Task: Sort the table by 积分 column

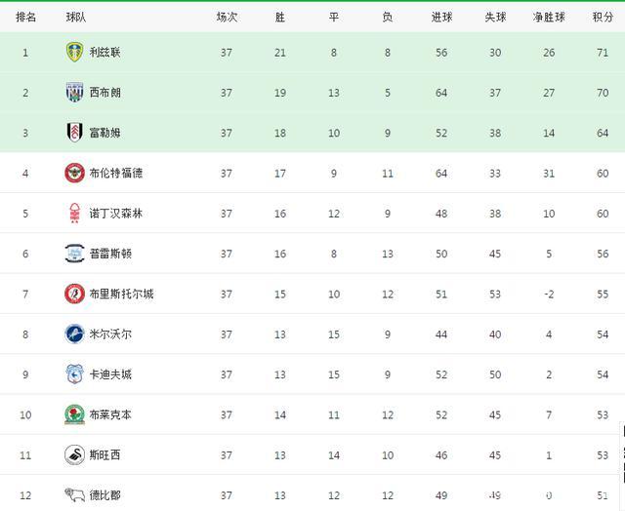Action: coord(603,17)
